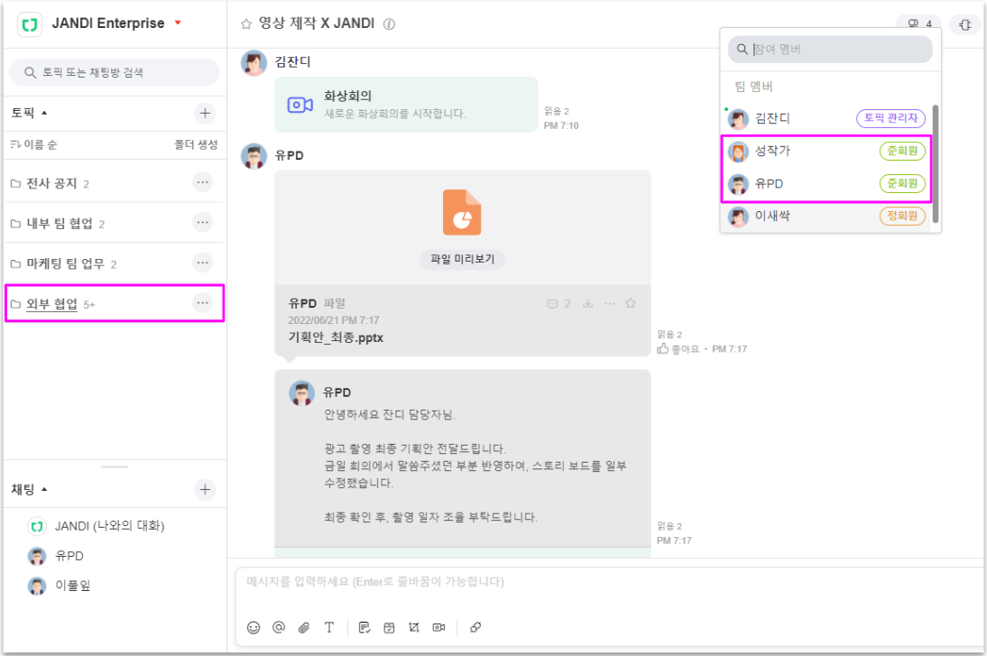Click the add topic plus button

point(205,113)
